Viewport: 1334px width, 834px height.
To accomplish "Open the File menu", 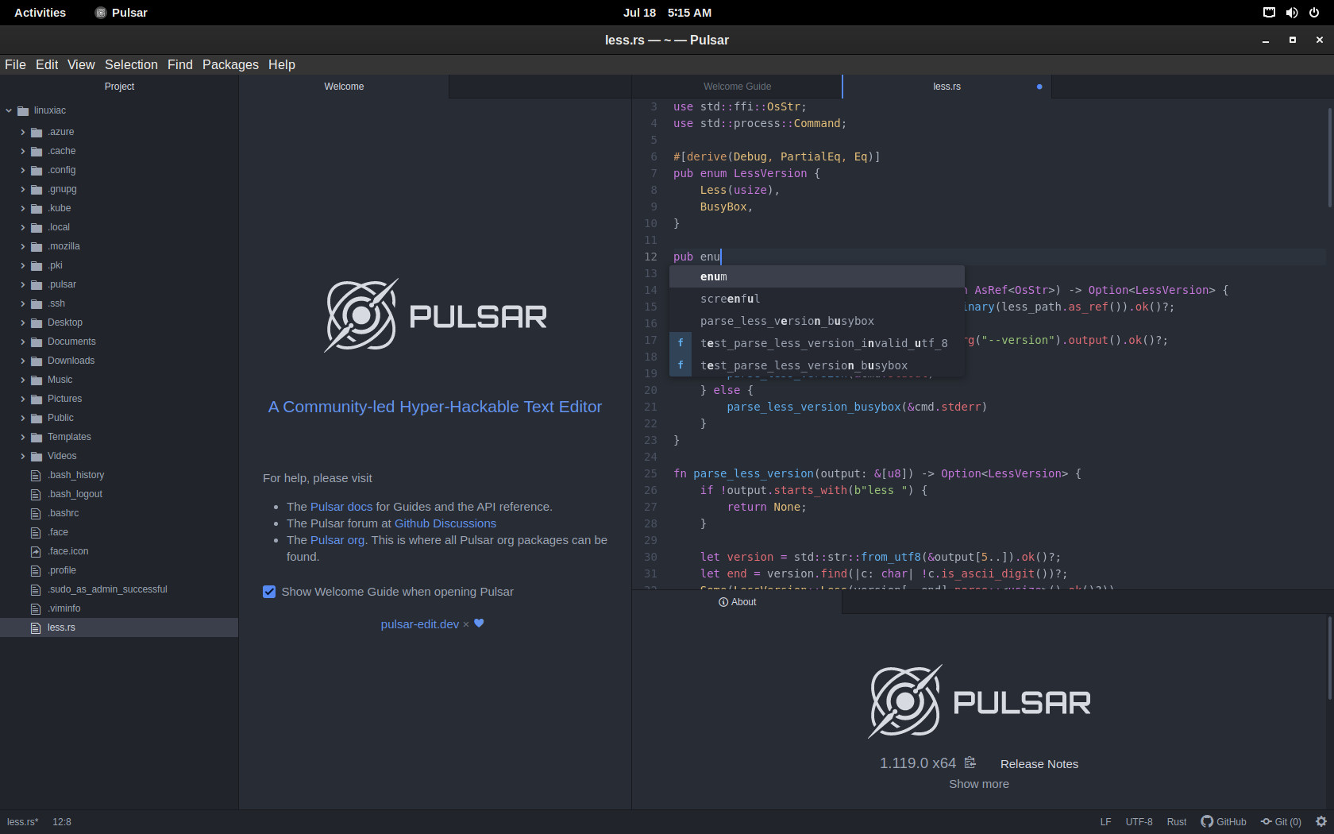I will (x=15, y=64).
